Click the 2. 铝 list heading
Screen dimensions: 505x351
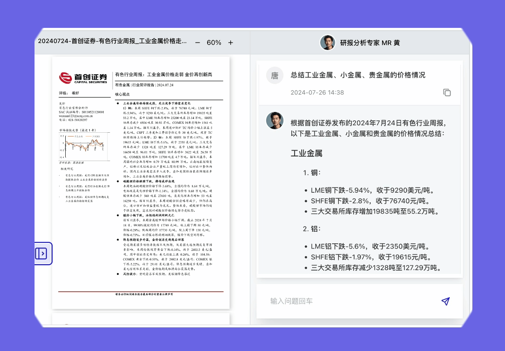[312, 229]
